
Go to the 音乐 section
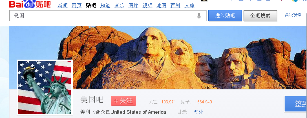(x=119, y=5)
